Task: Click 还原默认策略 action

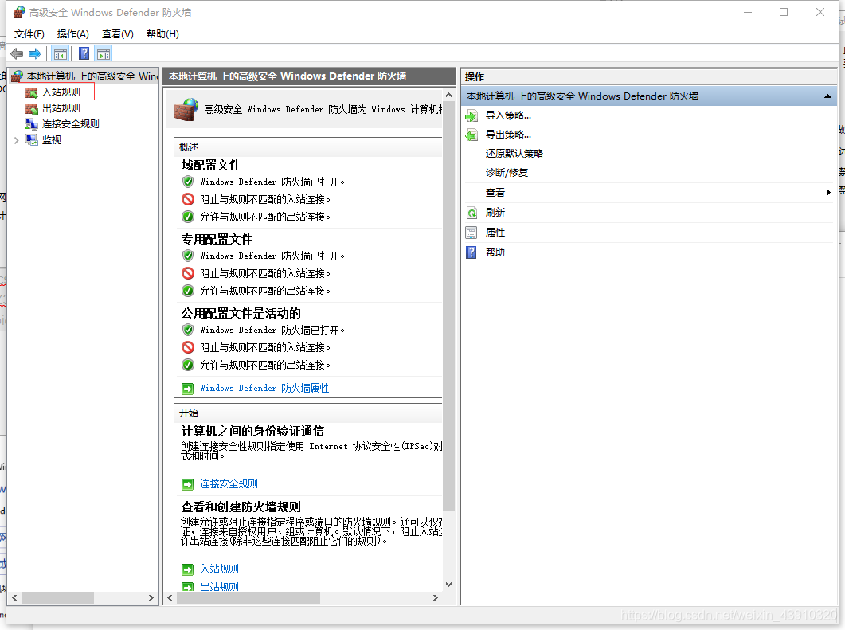Action: pyautogui.click(x=514, y=154)
